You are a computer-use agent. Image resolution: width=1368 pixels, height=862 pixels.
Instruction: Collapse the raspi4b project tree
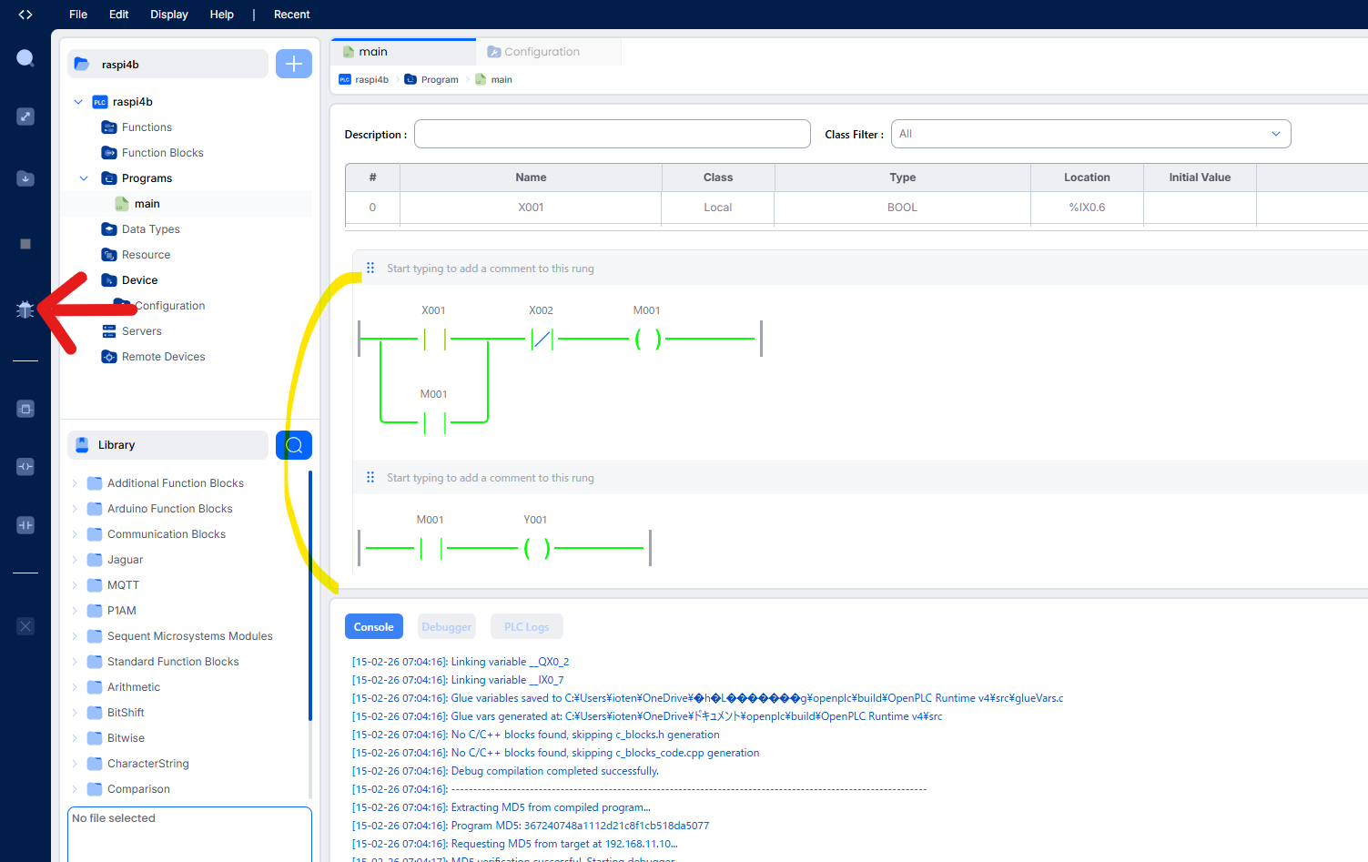click(x=78, y=102)
